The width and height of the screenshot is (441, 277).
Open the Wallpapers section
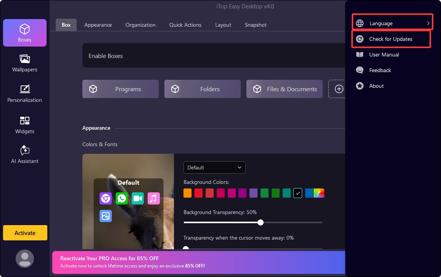(x=25, y=63)
